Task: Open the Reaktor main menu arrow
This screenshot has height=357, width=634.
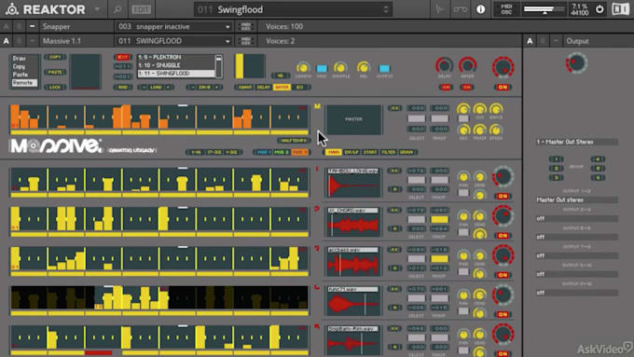Action: pyautogui.click(x=97, y=9)
